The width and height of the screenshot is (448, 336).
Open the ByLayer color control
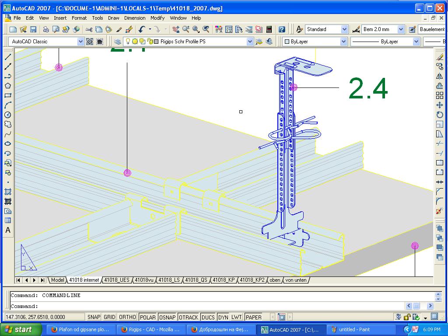click(x=315, y=42)
